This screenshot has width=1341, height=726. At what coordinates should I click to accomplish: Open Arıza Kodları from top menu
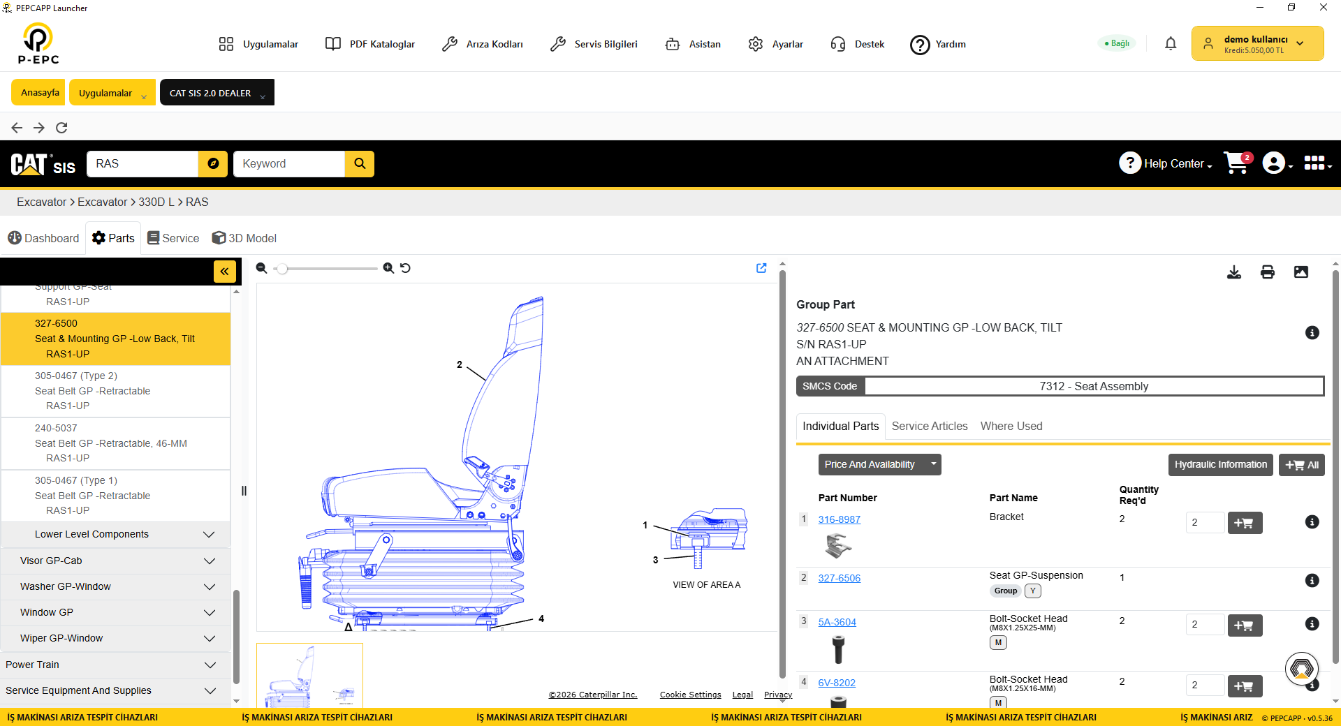(x=483, y=44)
